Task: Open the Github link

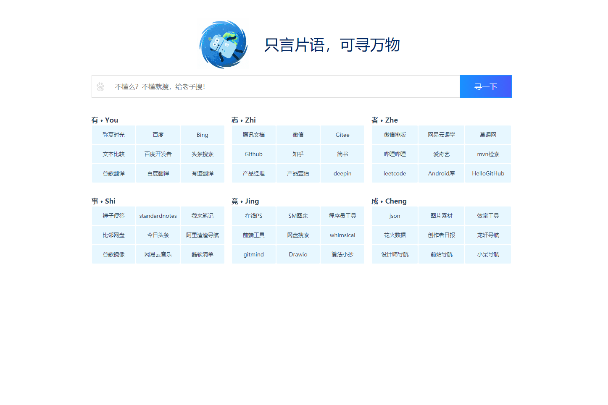Action: (x=253, y=154)
